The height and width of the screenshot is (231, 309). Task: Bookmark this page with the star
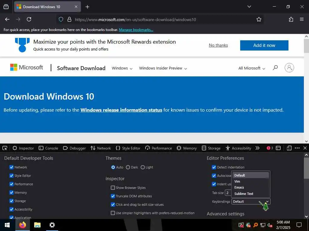[x=259, y=19]
